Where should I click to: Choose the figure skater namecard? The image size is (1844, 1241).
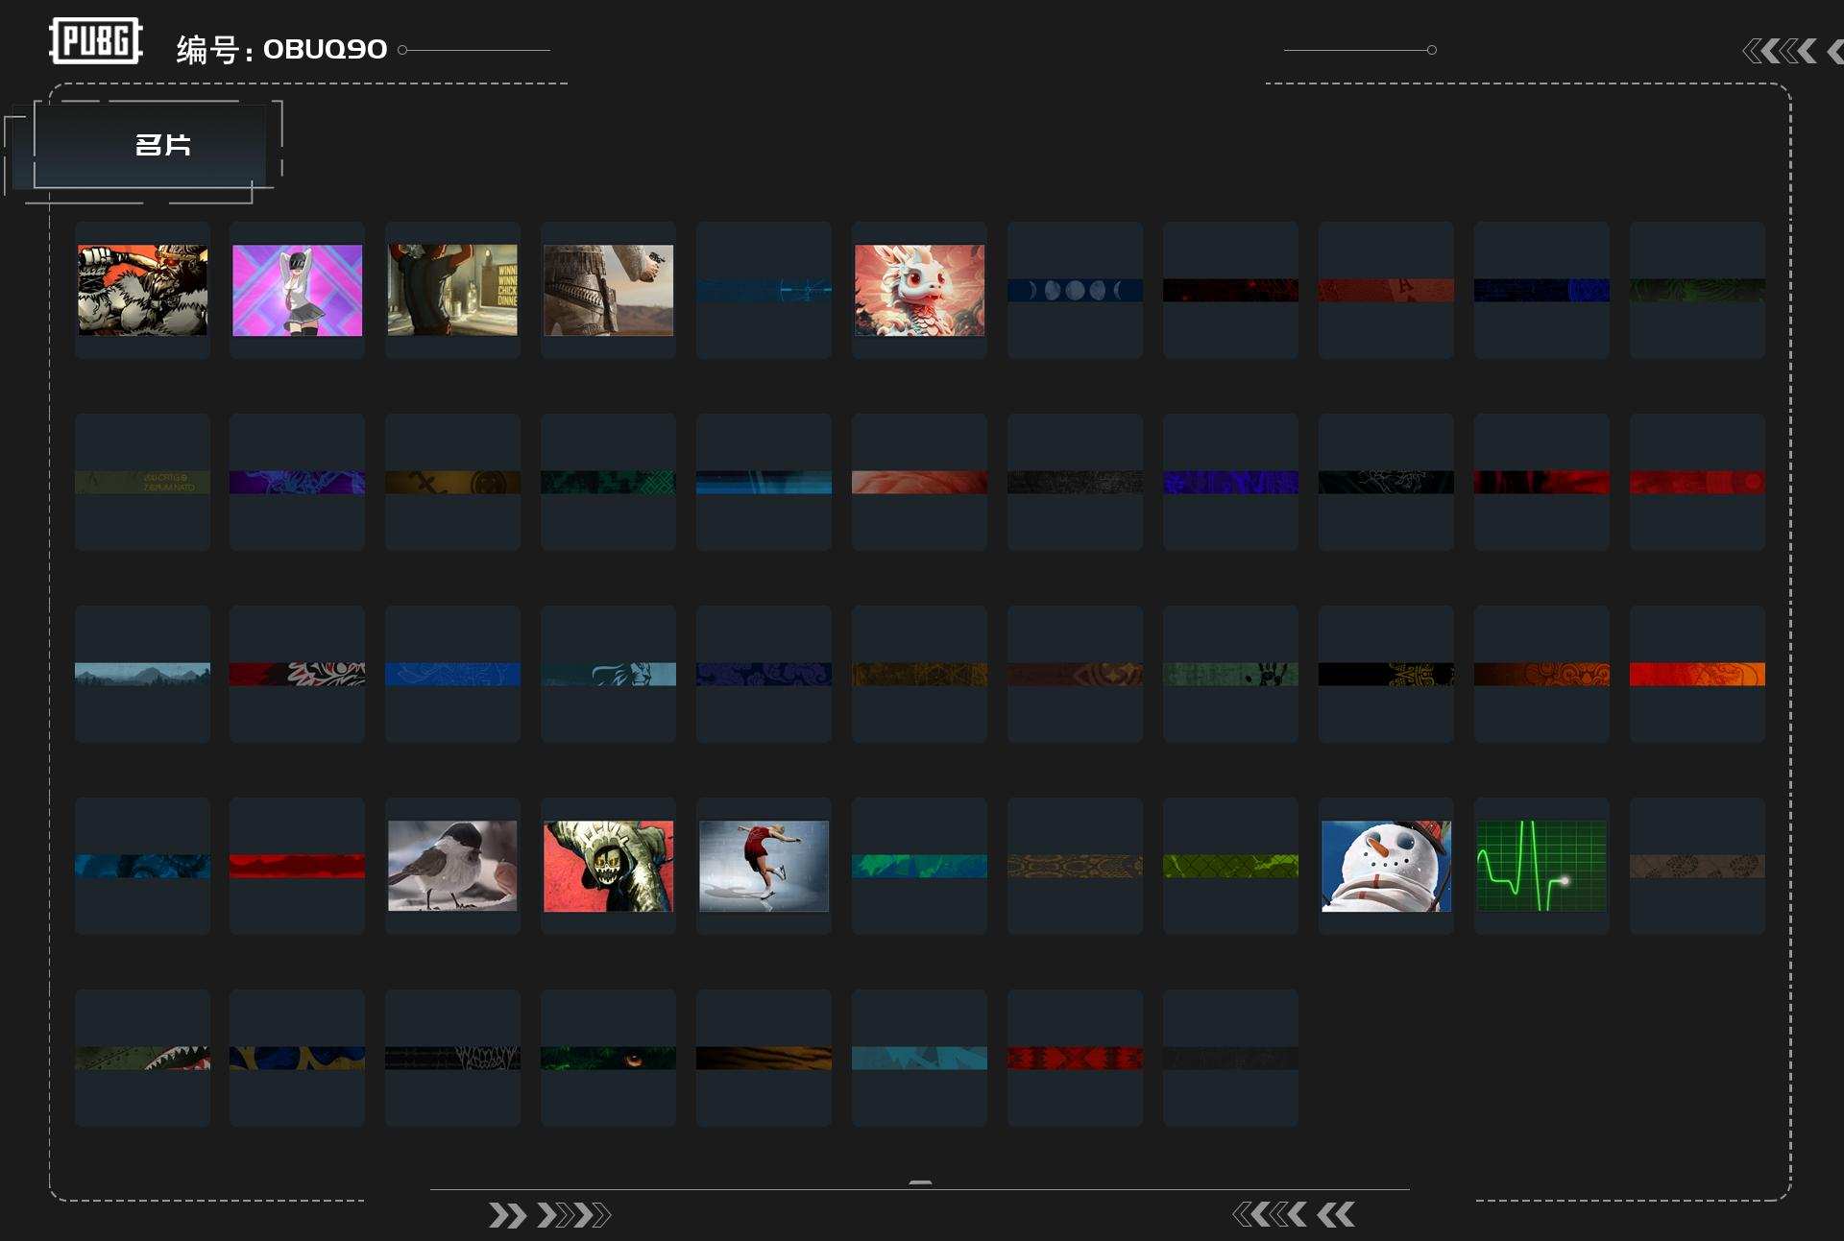764,866
